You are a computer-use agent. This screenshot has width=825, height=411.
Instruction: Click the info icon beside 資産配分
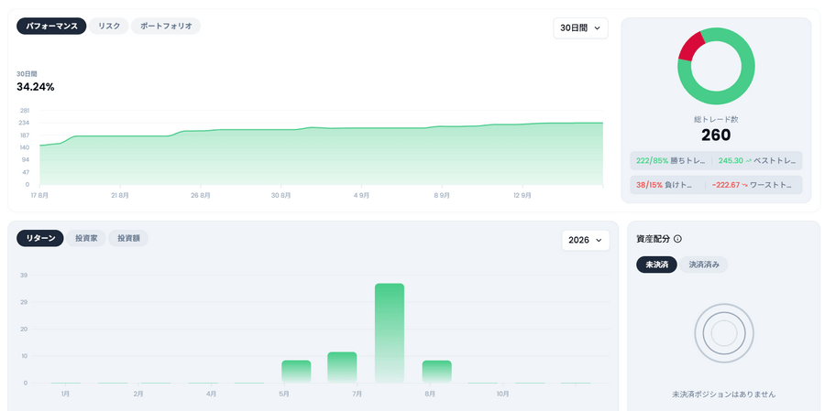677,239
